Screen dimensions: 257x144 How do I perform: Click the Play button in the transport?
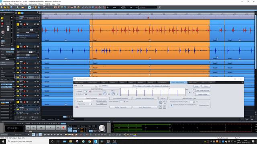(x=50, y=128)
